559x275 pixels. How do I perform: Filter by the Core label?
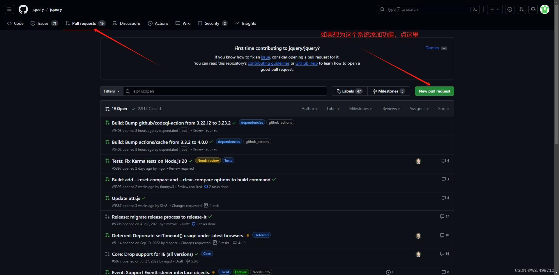point(207,254)
